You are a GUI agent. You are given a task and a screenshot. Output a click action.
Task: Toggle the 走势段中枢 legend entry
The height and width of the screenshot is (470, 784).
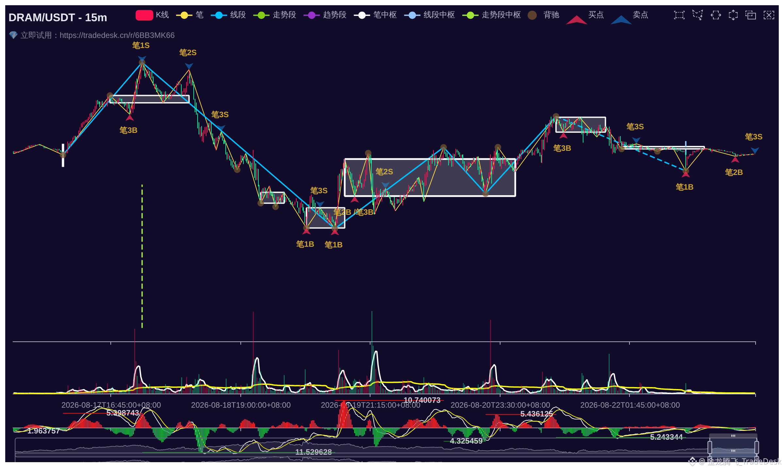click(492, 15)
